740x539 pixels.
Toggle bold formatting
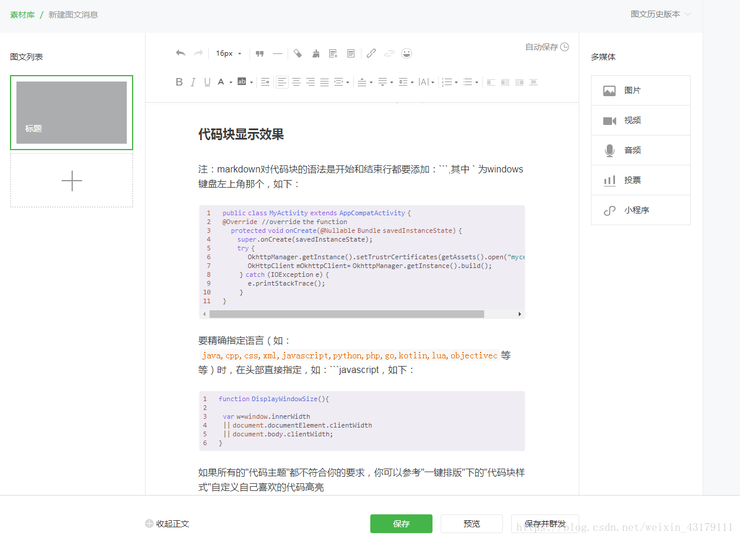pyautogui.click(x=179, y=82)
